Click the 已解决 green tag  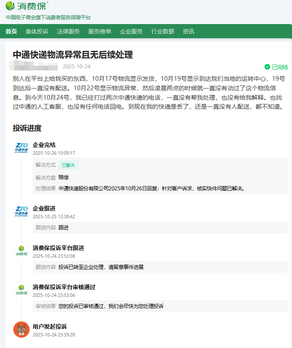click(x=68, y=165)
